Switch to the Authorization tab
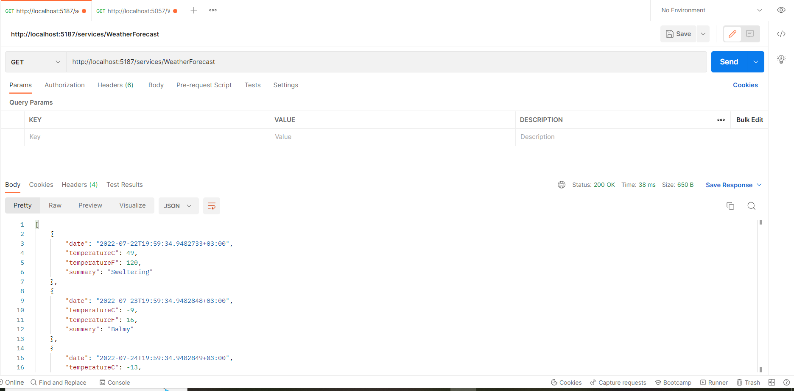Viewport: 794px width, 391px height. 64,85
